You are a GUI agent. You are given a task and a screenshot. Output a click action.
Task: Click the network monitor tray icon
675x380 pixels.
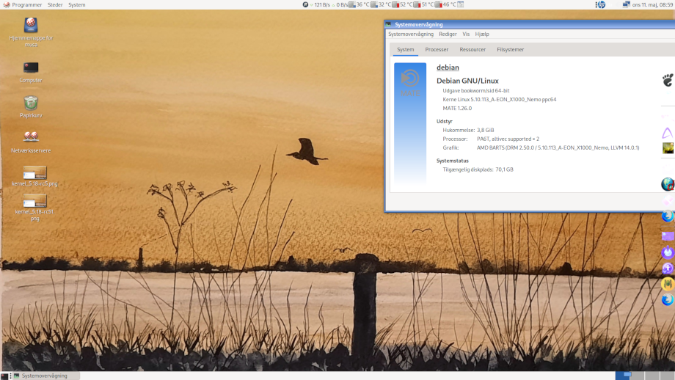pos(306,4)
